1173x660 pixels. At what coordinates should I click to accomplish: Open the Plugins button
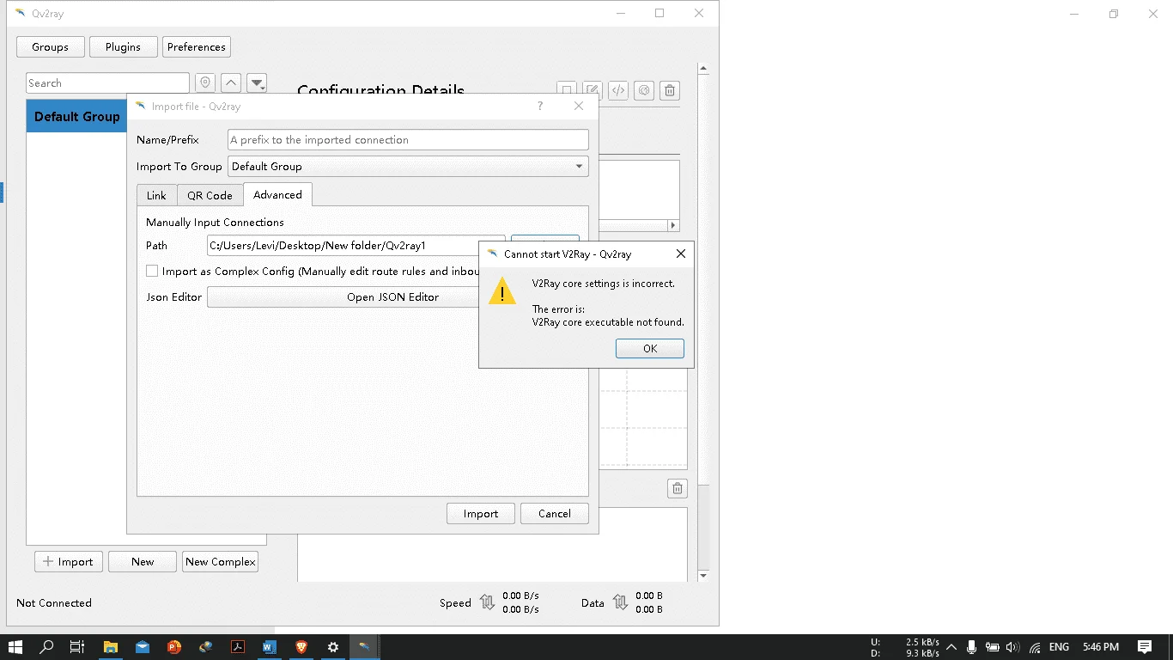coord(124,47)
